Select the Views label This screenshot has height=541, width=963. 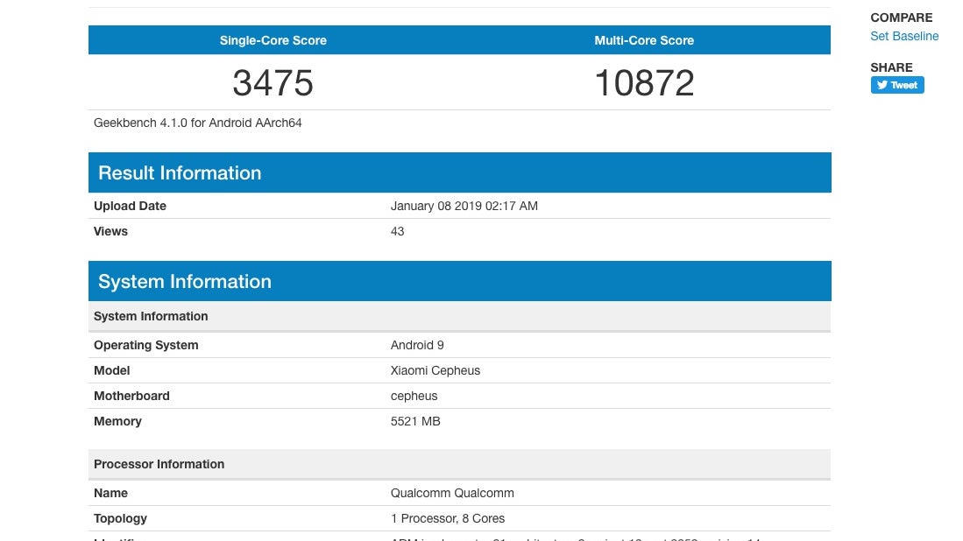coord(110,231)
